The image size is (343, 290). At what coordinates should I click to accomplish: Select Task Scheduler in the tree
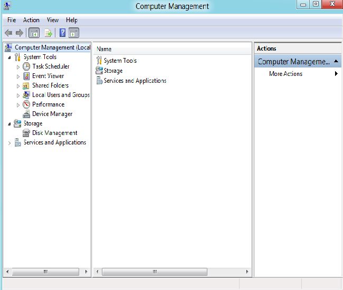pyautogui.click(x=51, y=66)
